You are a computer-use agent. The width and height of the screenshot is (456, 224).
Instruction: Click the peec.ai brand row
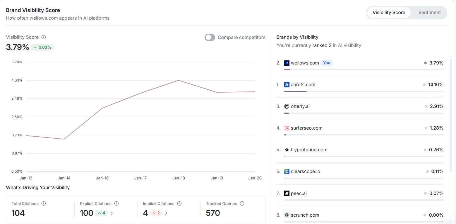tap(299, 194)
